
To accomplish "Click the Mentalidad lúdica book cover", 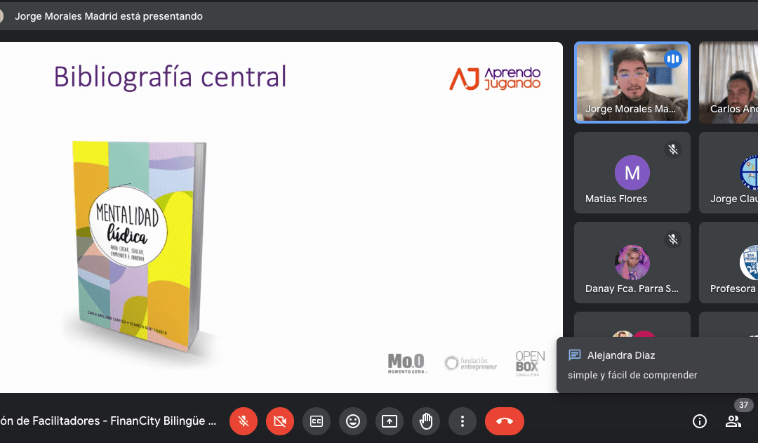I will [x=139, y=246].
